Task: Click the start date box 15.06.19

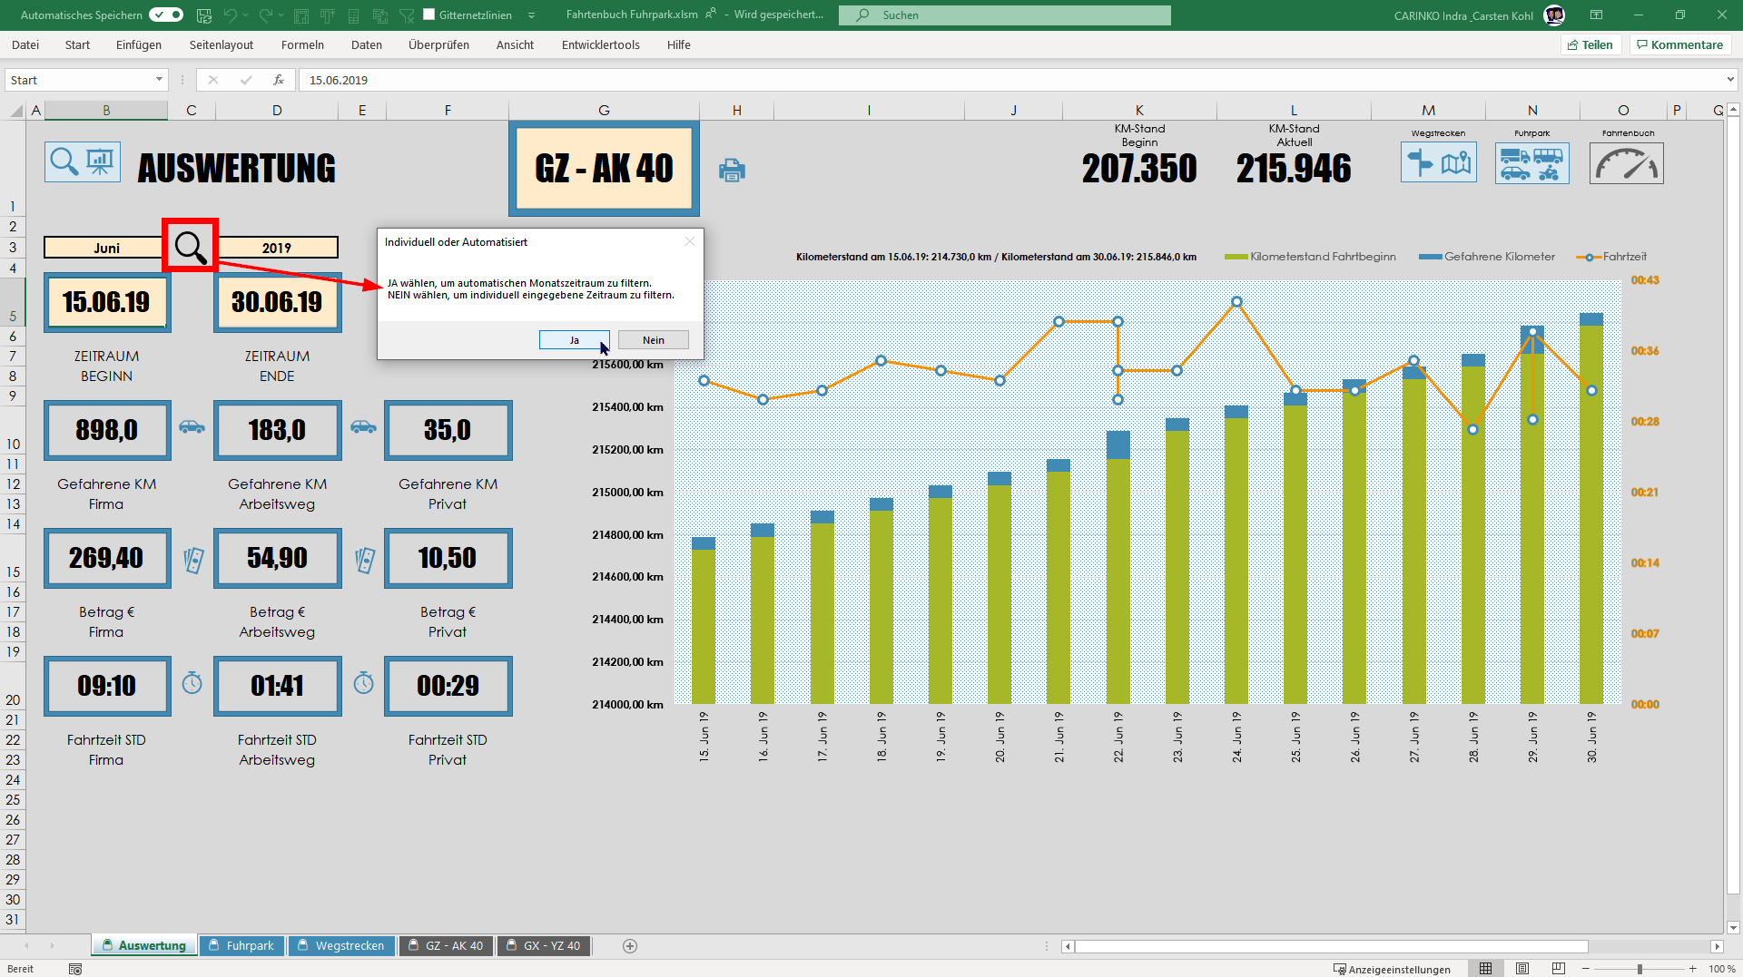Action: (106, 302)
